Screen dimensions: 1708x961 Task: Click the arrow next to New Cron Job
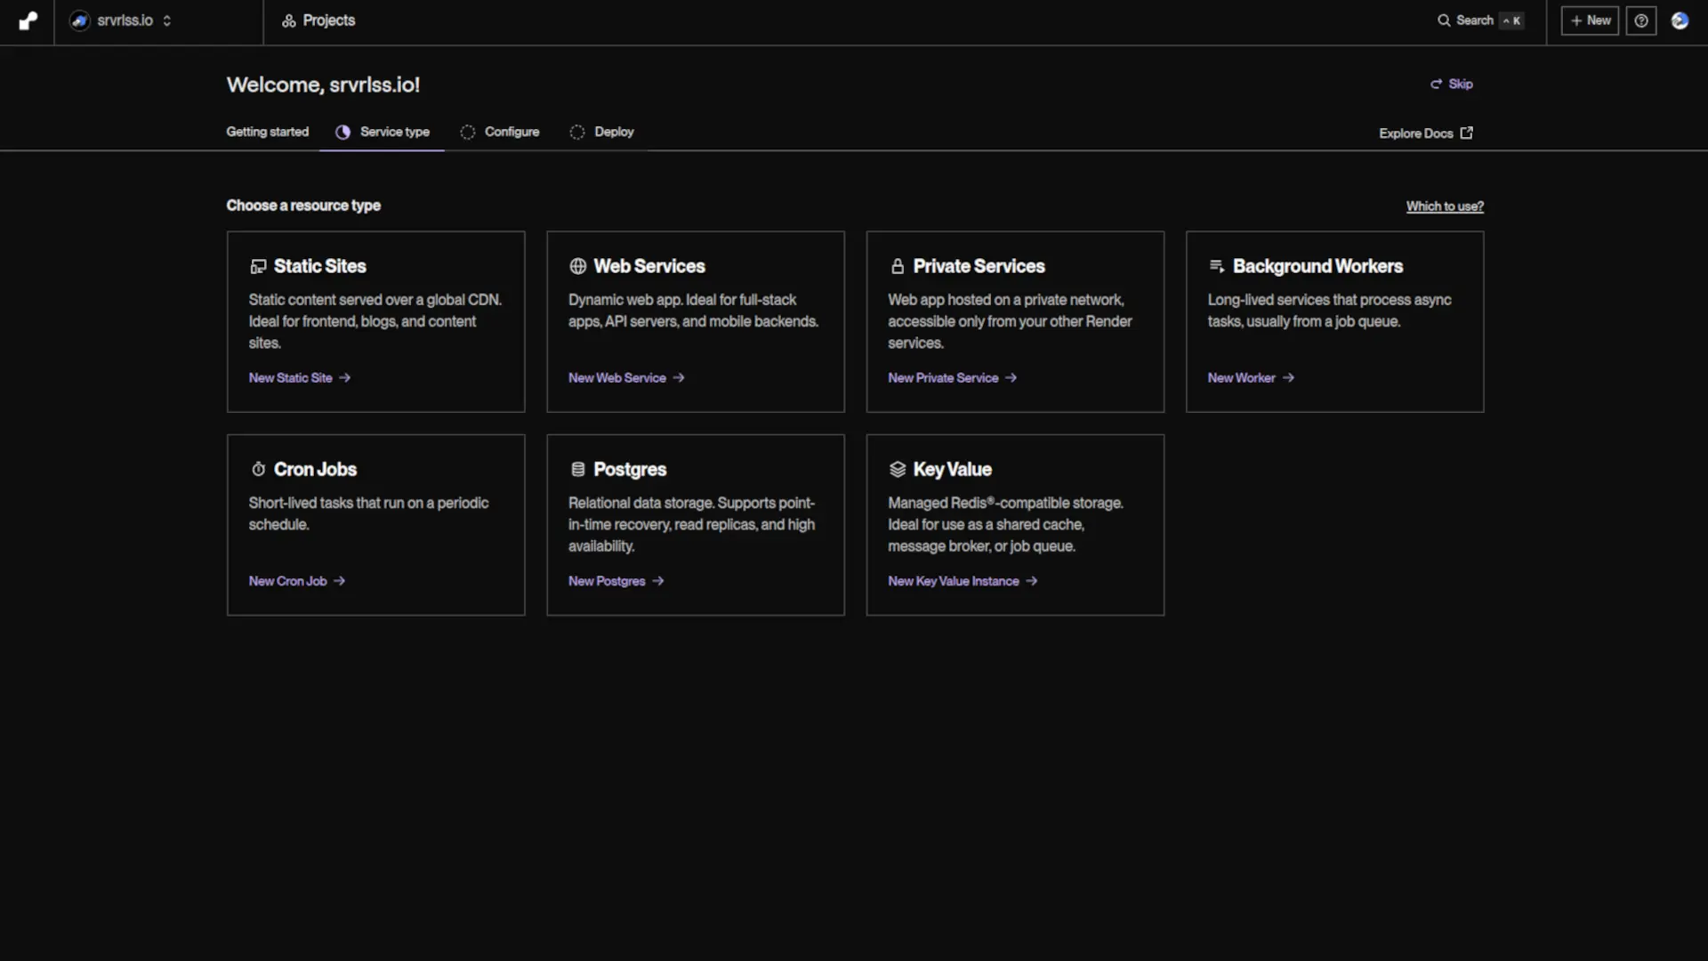339,581
